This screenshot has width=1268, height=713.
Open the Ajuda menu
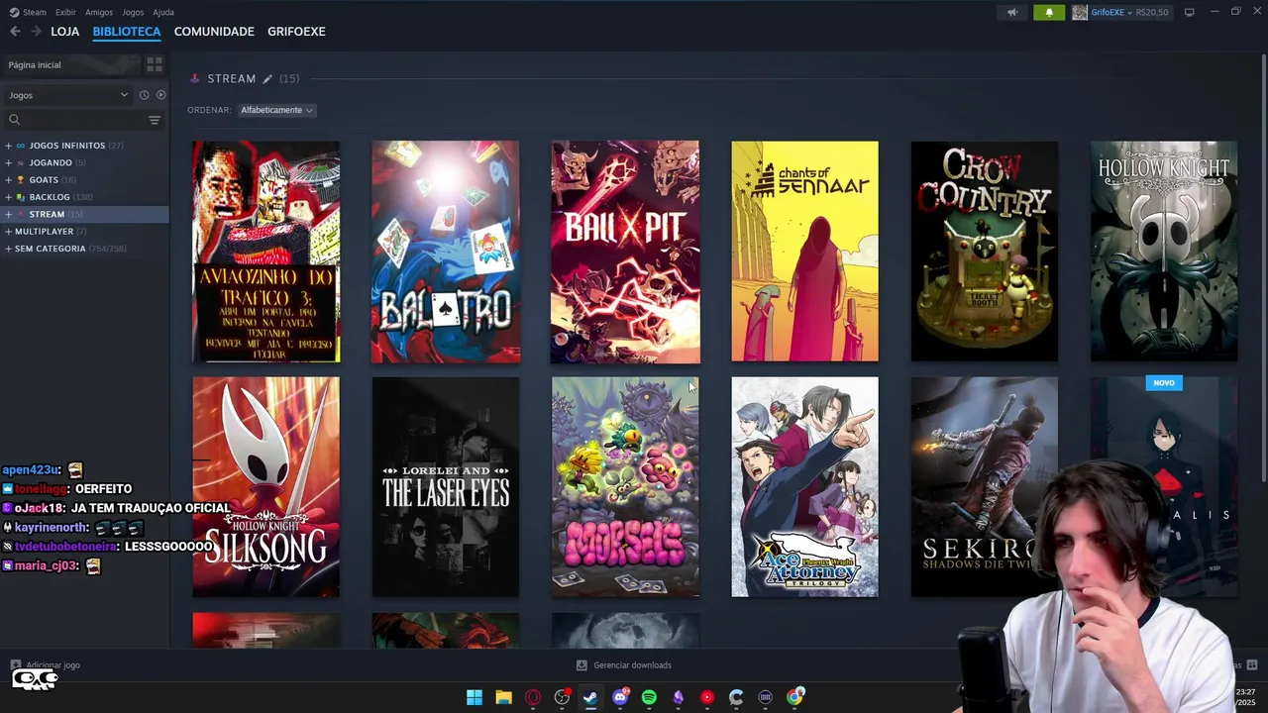click(163, 12)
